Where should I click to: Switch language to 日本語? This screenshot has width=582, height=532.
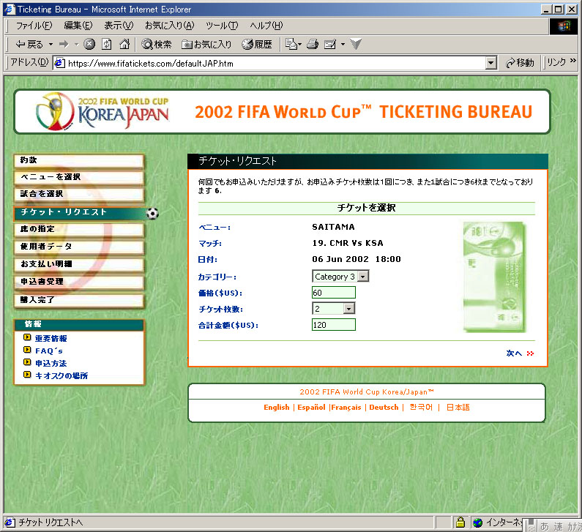point(458,408)
